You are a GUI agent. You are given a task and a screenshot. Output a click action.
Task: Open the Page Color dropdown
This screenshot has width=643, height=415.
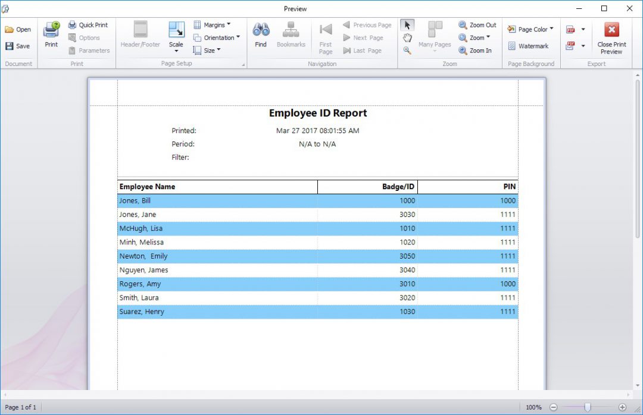530,29
